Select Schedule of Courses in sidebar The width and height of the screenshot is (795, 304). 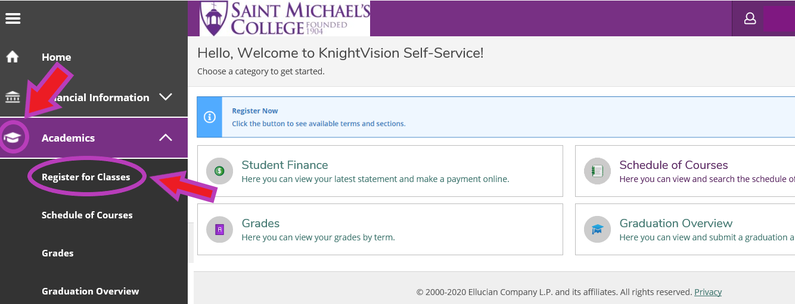click(x=87, y=215)
